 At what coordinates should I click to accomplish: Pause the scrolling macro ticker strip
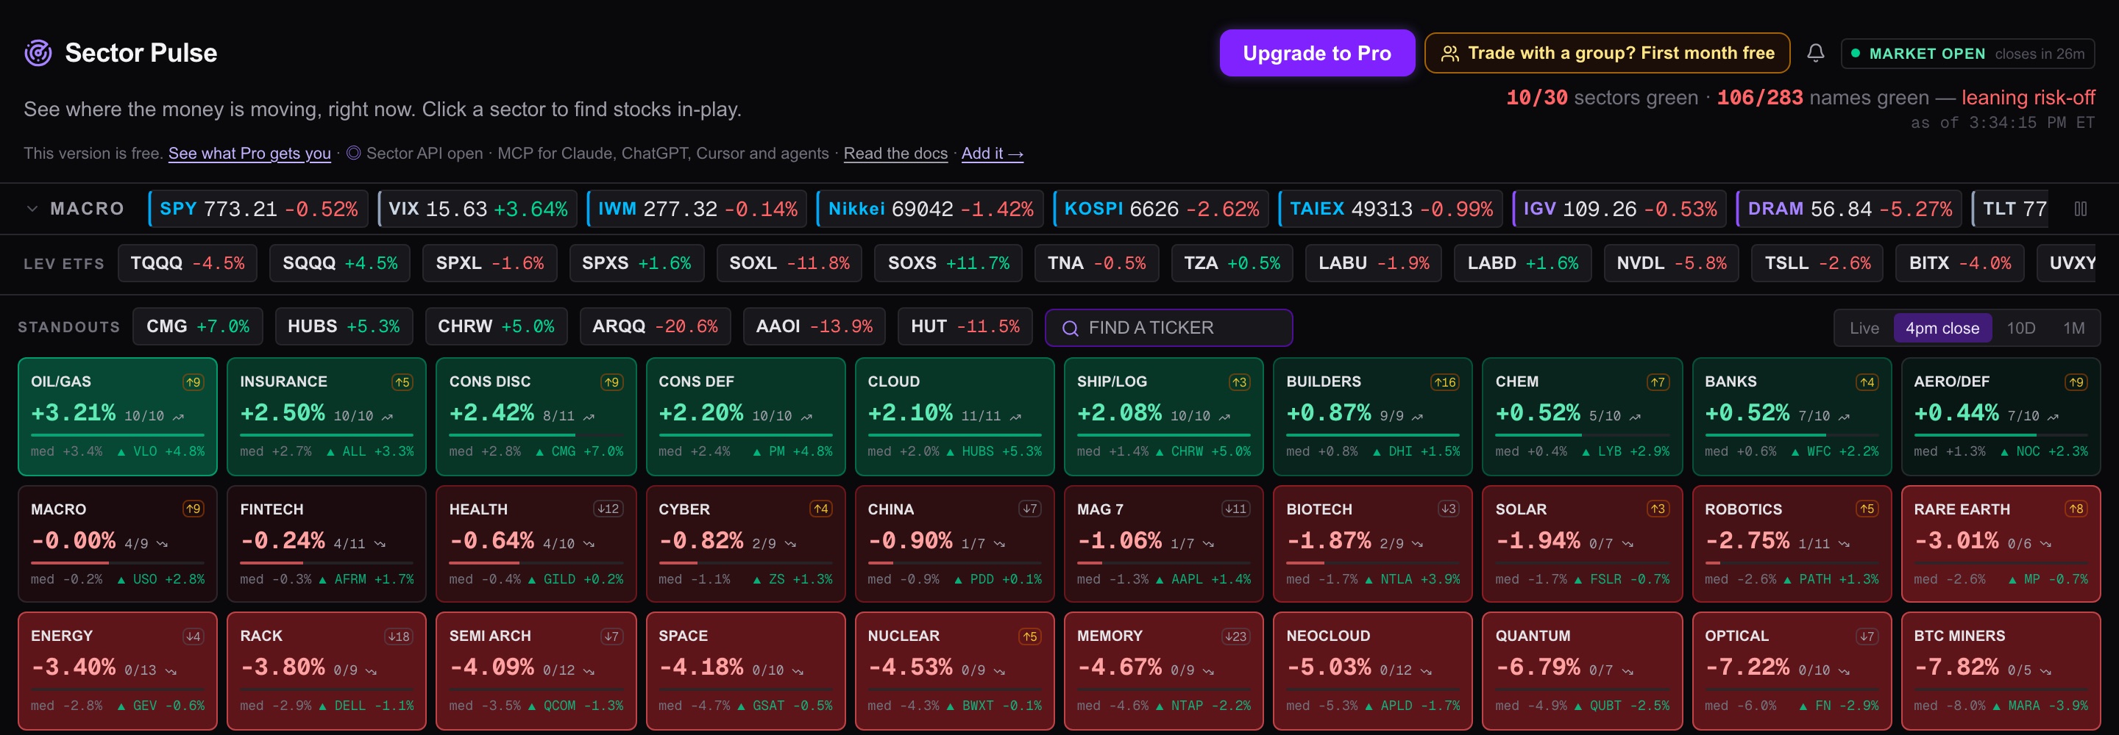click(x=2080, y=209)
